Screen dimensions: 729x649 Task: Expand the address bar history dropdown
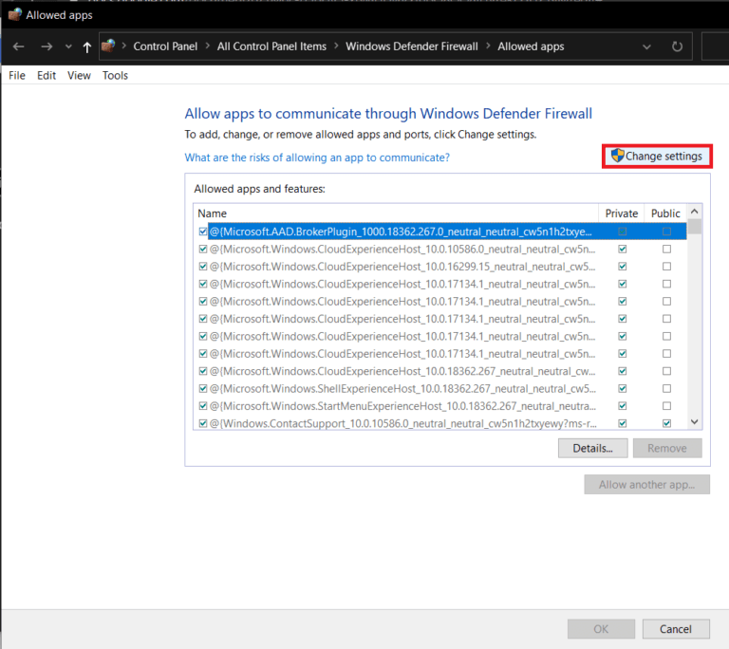click(x=646, y=46)
